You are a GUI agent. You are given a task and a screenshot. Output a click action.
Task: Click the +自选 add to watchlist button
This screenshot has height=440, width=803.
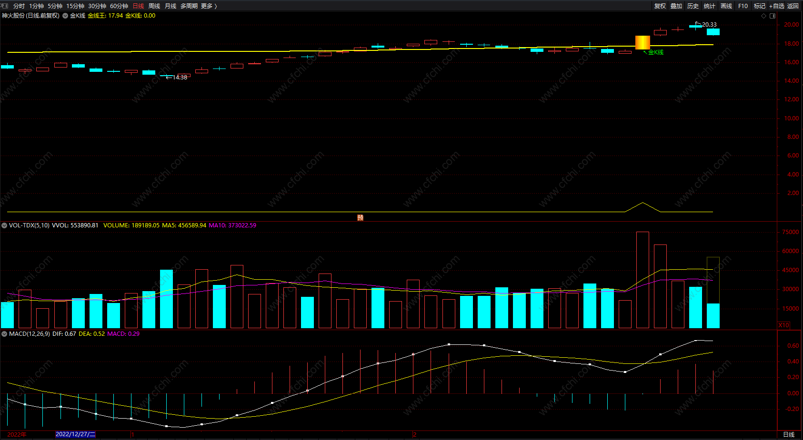[777, 6]
